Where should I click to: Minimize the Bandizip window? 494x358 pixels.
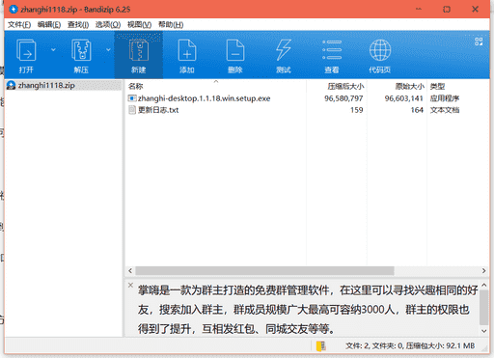pos(419,9)
